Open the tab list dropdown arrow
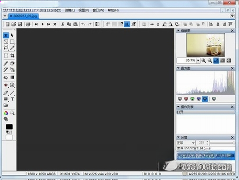The width and height of the screenshot is (239, 180). (x=232, y=16)
